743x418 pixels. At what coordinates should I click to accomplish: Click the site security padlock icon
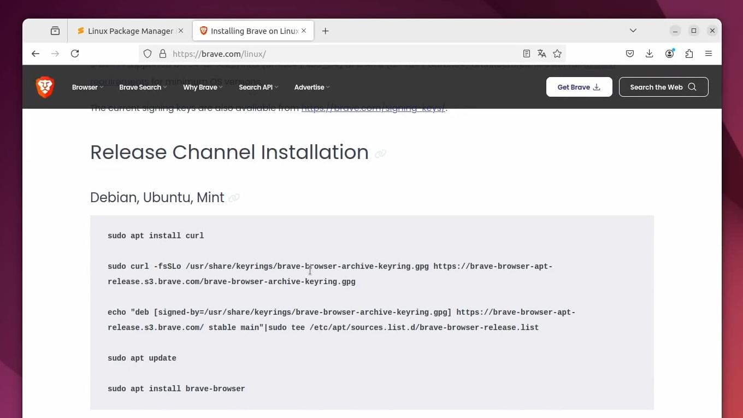tap(162, 54)
